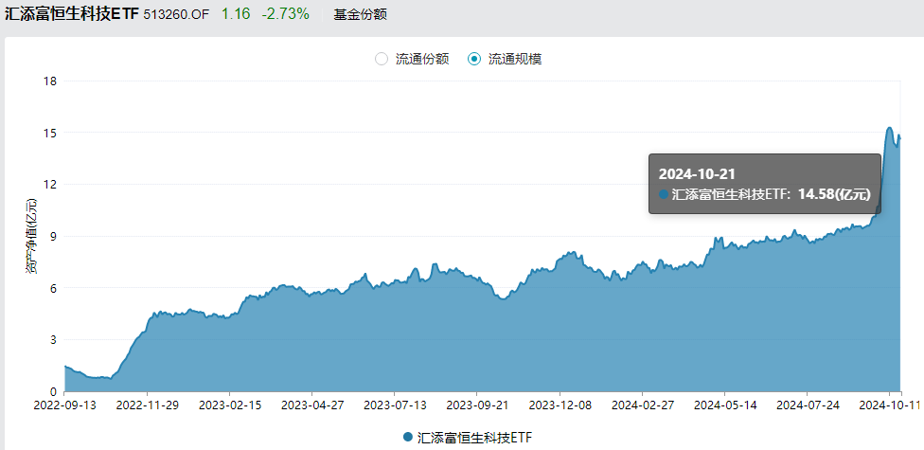Click the 2023-02-15 x-axis date label
This screenshot has height=450, width=924.
point(229,404)
